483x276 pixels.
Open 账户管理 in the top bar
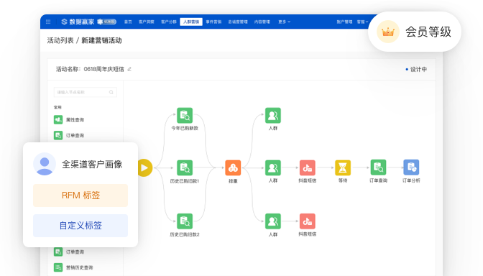click(x=344, y=22)
